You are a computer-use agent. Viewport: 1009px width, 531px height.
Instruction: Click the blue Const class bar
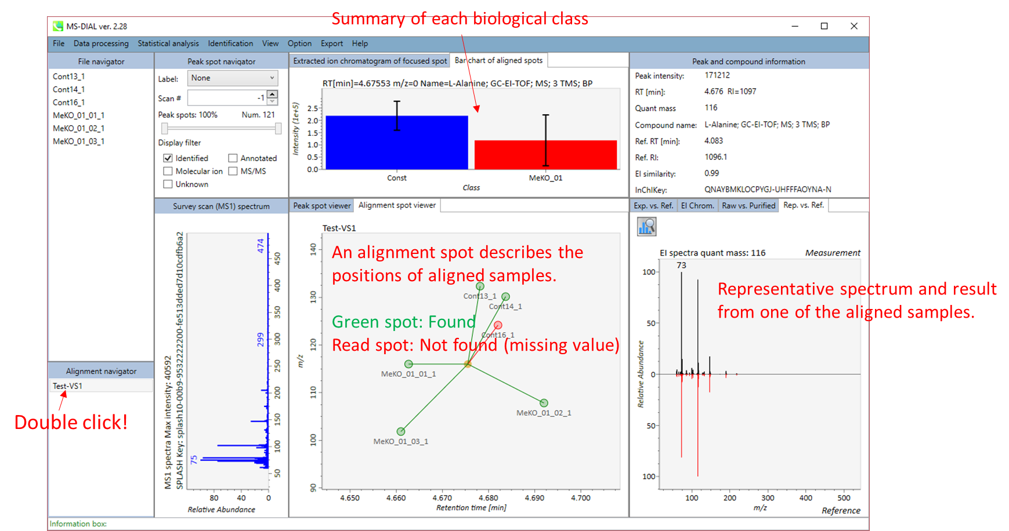click(397, 143)
